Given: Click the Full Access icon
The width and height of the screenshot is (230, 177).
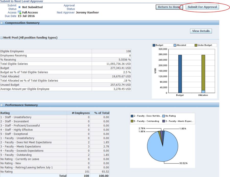Looking at the screenshot, I should pyautogui.click(x=19, y=12).
